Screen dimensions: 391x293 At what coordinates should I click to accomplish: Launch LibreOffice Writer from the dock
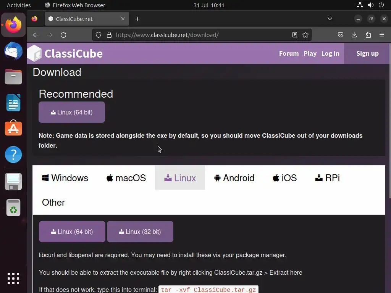[x=13, y=103]
